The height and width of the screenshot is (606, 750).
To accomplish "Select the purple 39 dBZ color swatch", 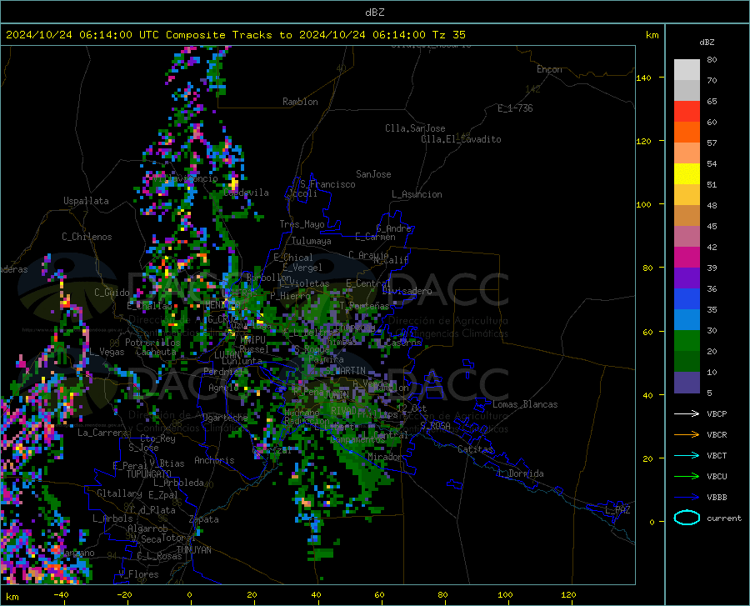I will tap(687, 278).
